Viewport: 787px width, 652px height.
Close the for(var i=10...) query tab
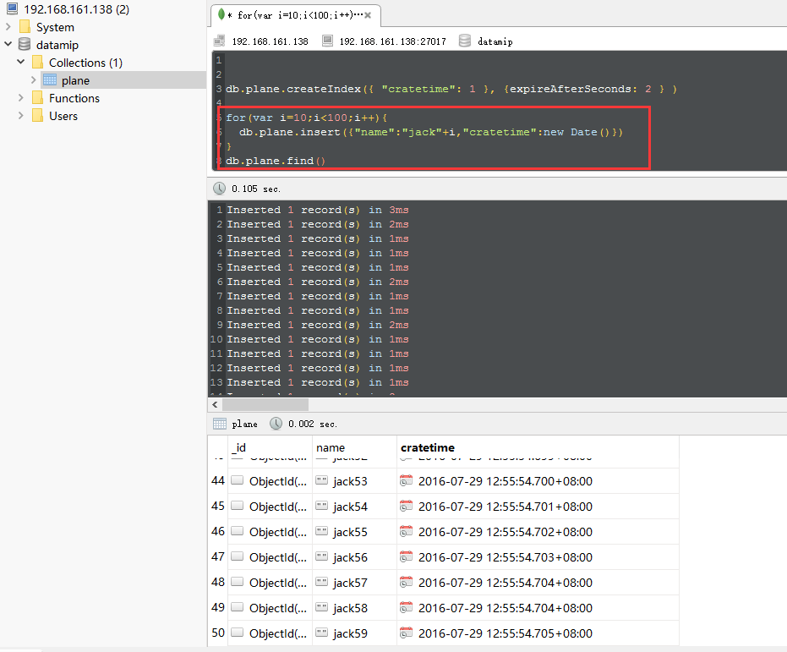[368, 15]
